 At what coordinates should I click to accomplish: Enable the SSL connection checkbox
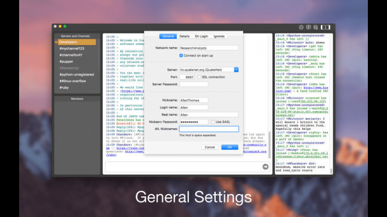(x=199, y=77)
